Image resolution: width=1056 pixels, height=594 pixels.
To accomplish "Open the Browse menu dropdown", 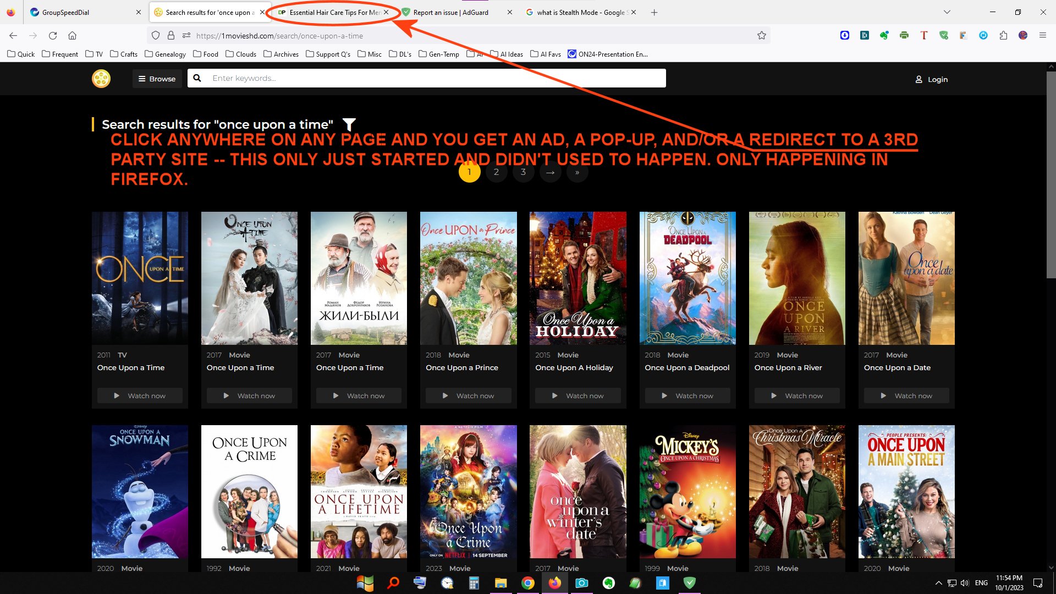I will (x=157, y=79).
